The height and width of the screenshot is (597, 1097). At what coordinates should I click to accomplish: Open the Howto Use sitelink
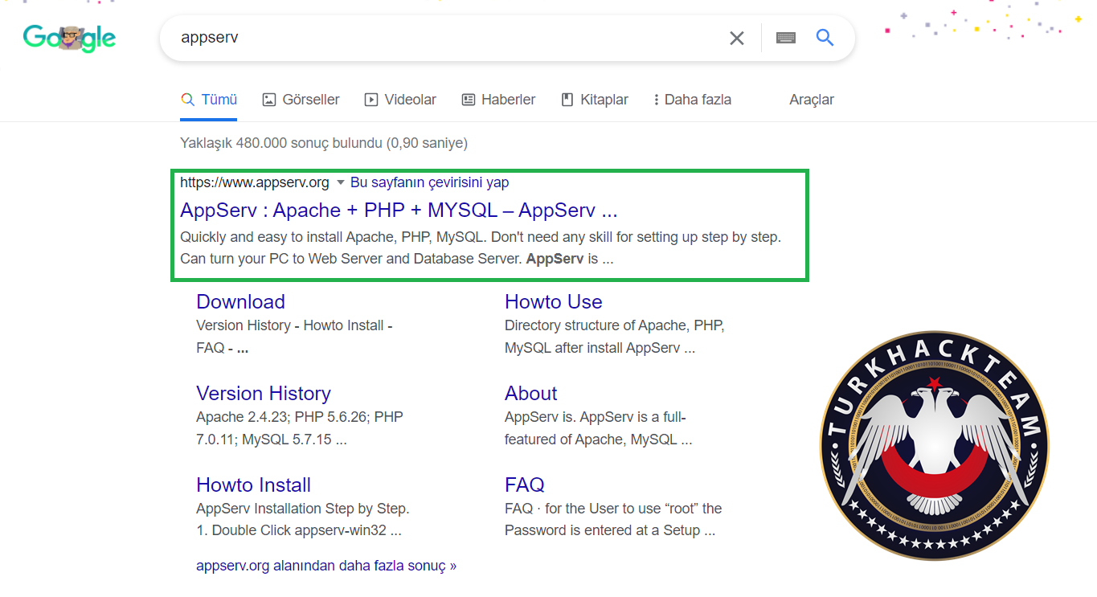coord(553,301)
